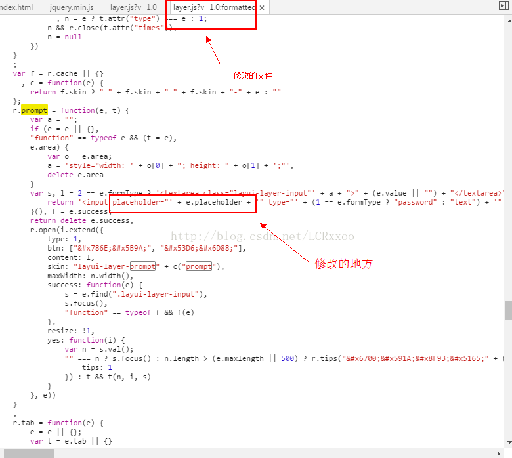Click the vertical scrollbar down arrow
Viewport: 512px width, 458px height.
[x=509, y=442]
